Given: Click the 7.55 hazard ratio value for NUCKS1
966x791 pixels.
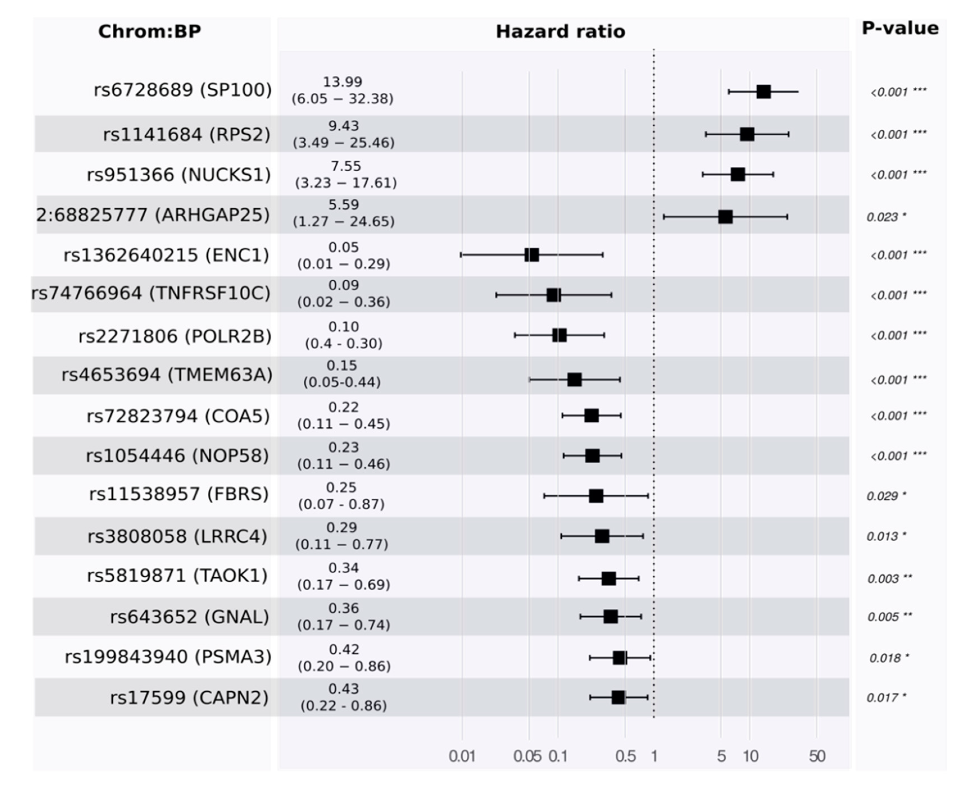Looking at the screenshot, I should click(x=346, y=166).
